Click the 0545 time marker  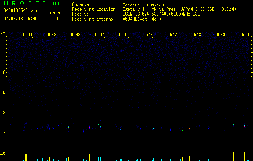click(124, 35)
